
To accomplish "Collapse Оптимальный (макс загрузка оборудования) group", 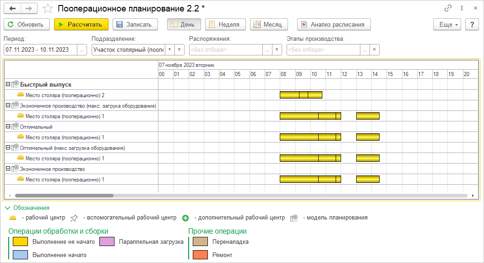I will [x=8, y=148].
